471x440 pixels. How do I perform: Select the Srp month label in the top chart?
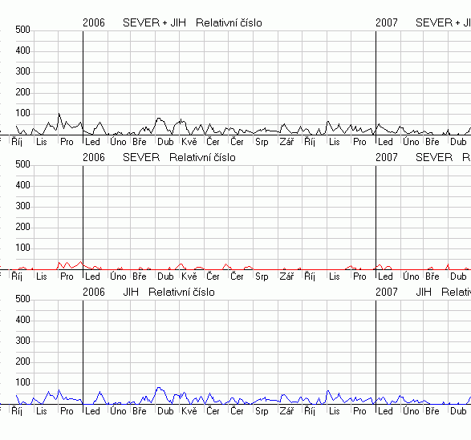pos(262,142)
